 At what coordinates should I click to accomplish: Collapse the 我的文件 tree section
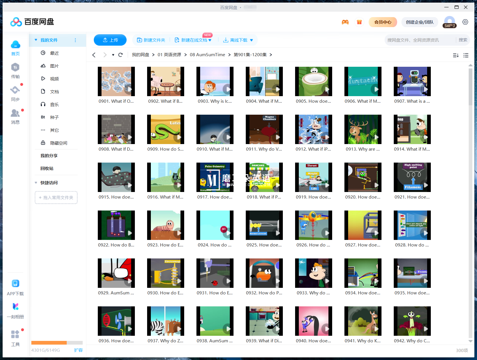point(36,40)
